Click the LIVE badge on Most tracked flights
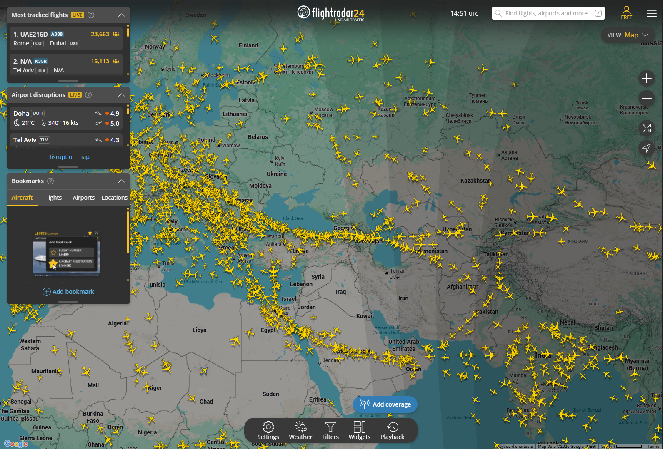Image resolution: width=663 pixels, height=449 pixels. pos(78,15)
